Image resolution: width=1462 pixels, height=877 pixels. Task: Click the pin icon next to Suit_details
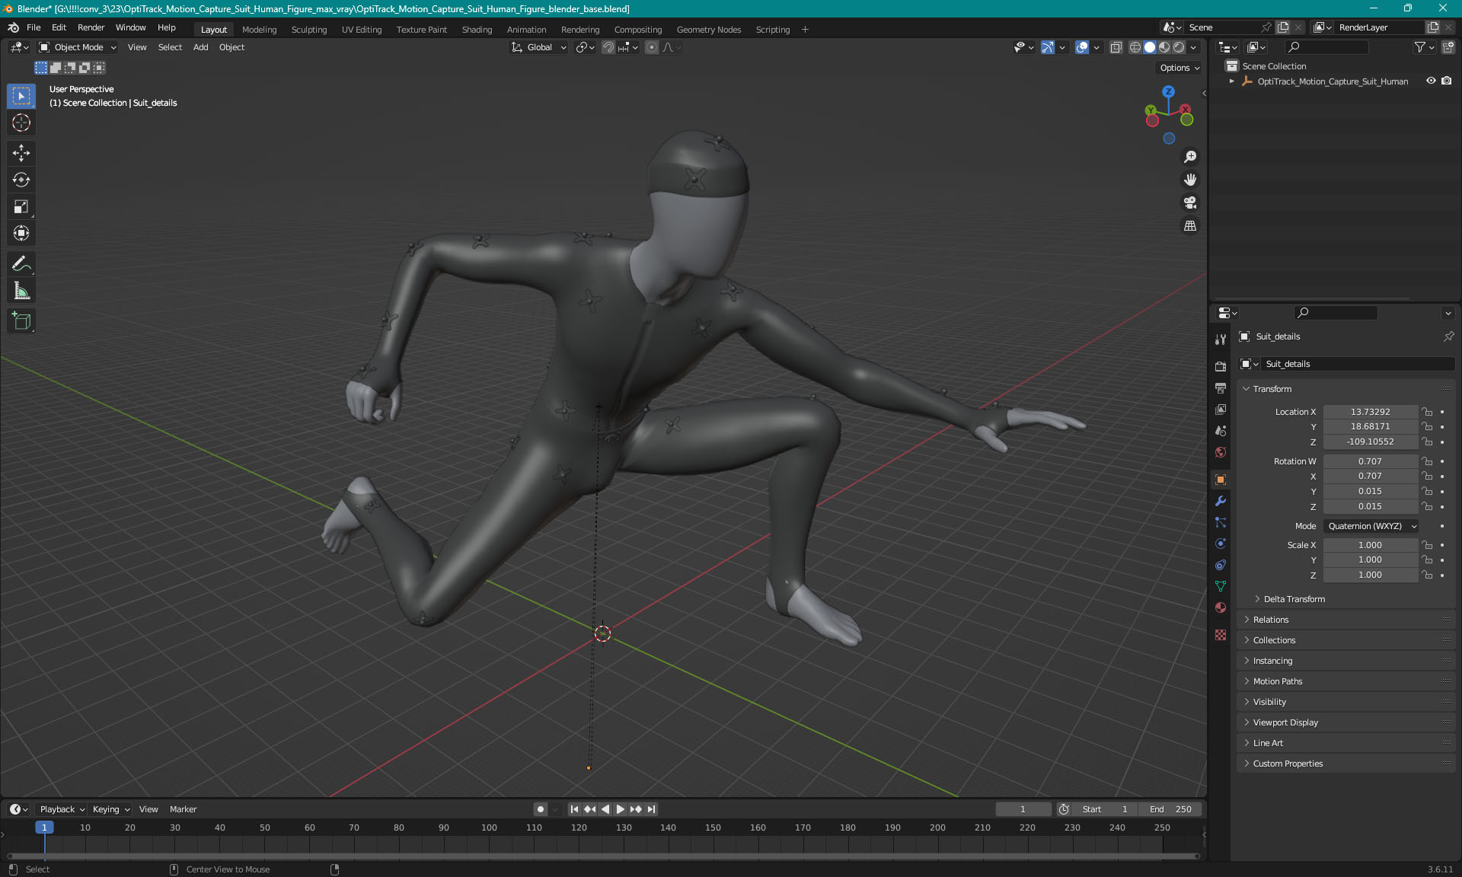(1448, 336)
